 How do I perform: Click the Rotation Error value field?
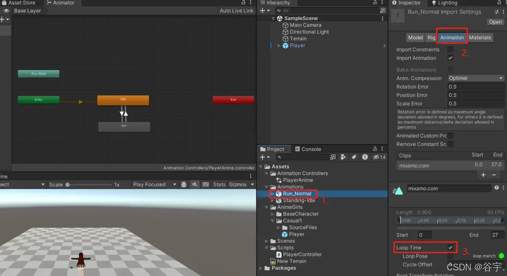click(x=476, y=86)
